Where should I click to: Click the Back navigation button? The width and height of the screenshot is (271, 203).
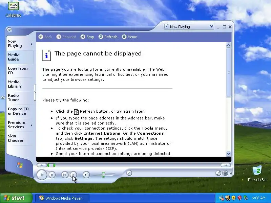(x=45, y=37)
